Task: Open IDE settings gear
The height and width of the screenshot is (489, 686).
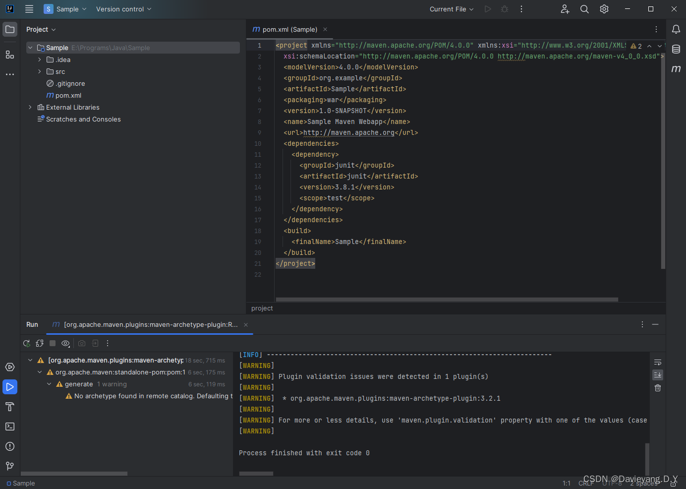Action: pos(604,9)
